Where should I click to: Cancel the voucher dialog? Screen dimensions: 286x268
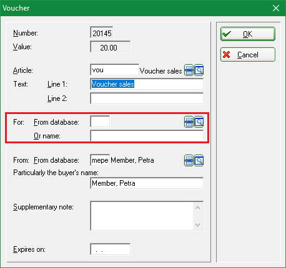[248, 55]
